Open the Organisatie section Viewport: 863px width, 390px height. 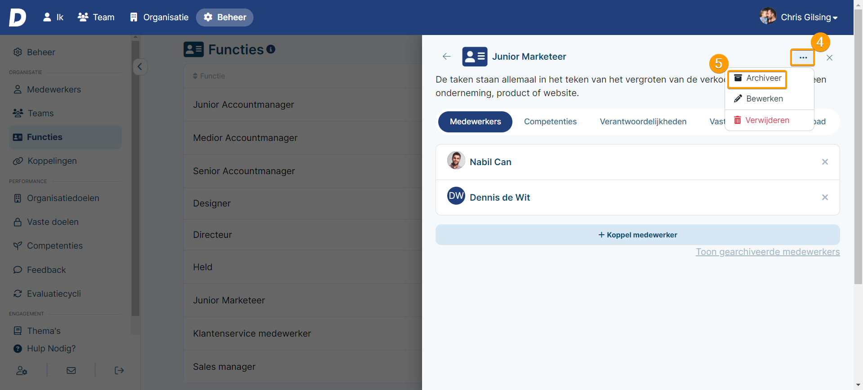159,18
